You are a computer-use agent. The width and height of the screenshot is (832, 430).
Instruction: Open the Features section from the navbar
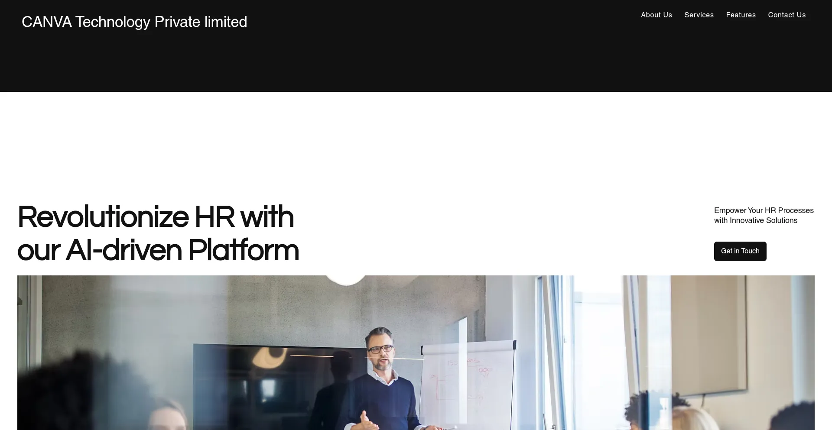click(x=741, y=15)
